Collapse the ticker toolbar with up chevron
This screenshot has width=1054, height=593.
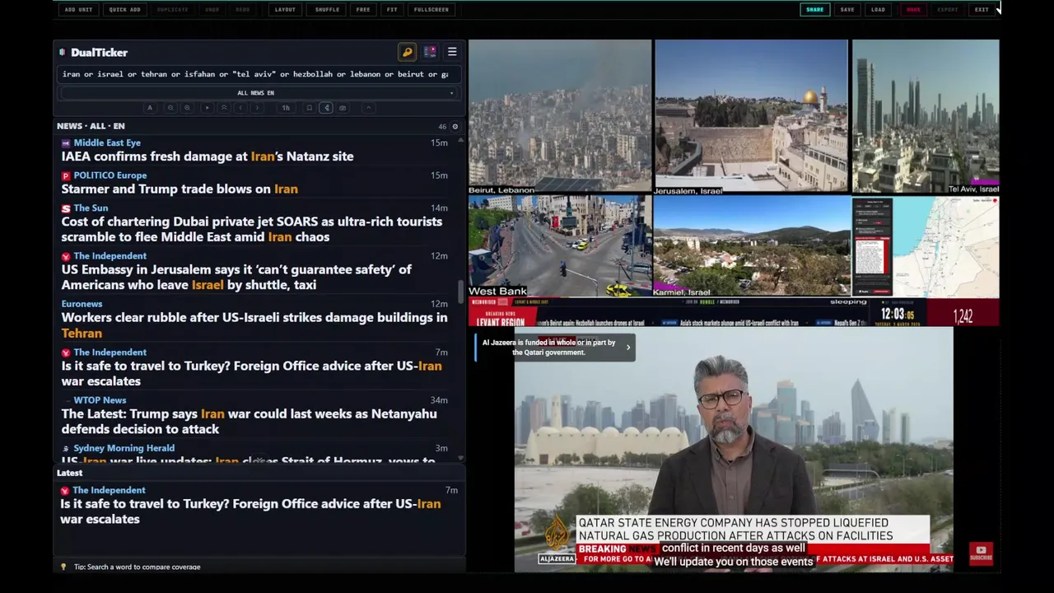(368, 108)
